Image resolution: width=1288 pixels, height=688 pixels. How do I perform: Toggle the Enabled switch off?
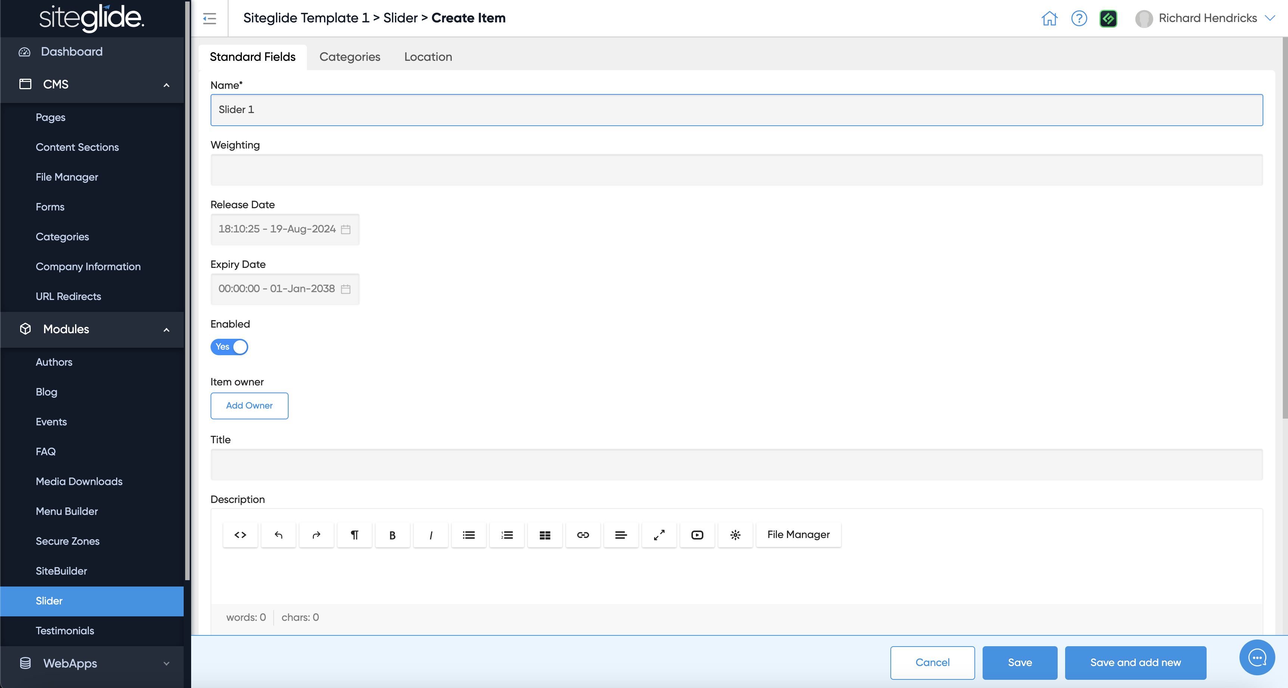pos(230,347)
